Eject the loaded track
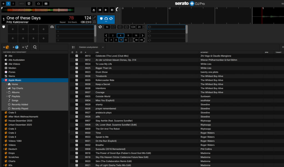This screenshot has width=284, height=167. [x=93, y=10]
